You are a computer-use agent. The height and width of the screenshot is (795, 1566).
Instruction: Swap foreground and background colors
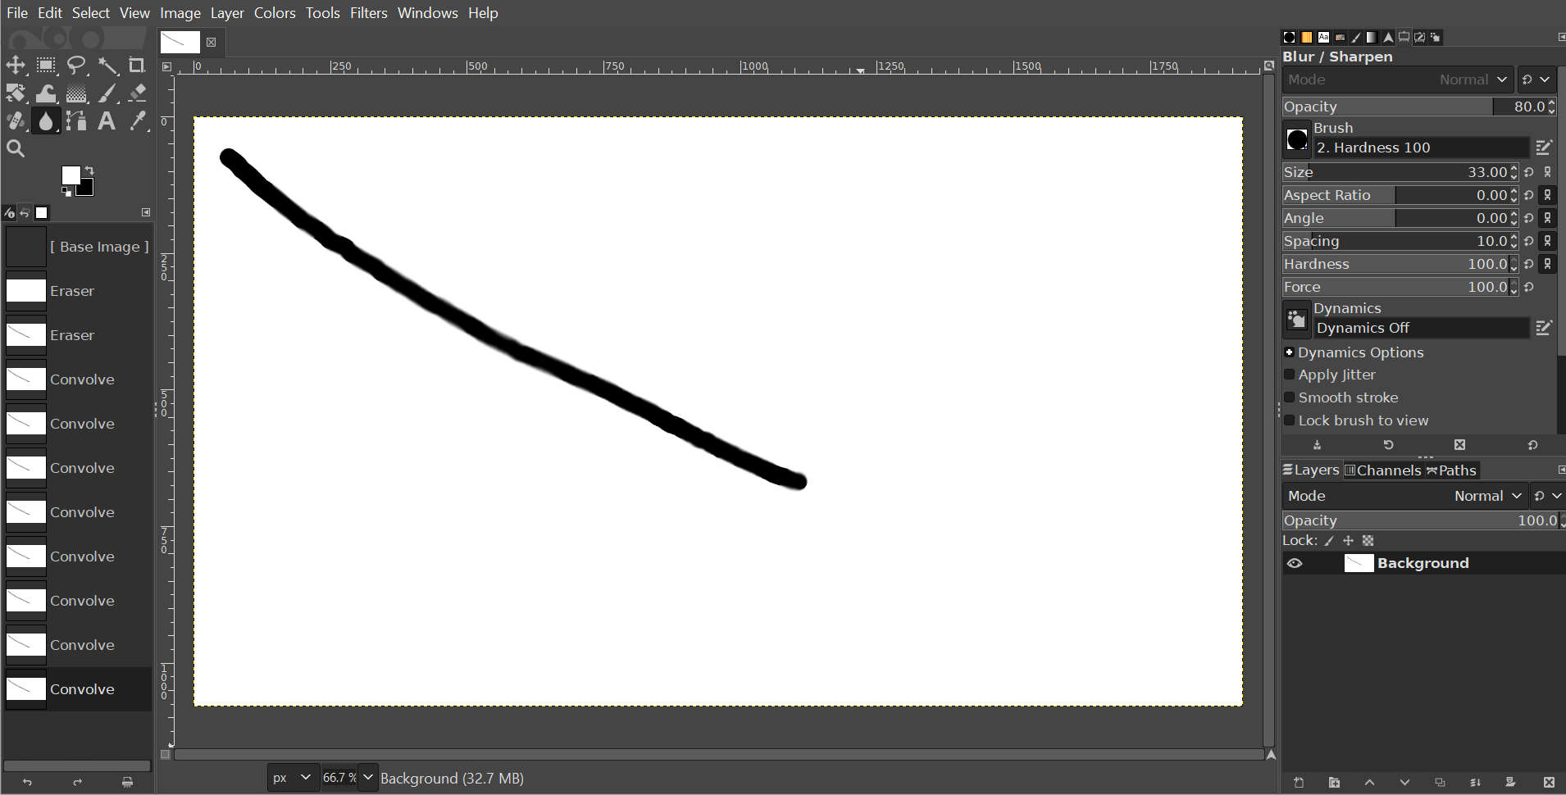(89, 170)
